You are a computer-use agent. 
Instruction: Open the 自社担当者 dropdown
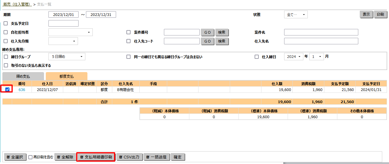click(70, 32)
